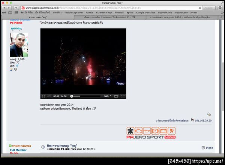Open the Reader view button
This screenshot has width=225, height=165.
click(209, 8)
